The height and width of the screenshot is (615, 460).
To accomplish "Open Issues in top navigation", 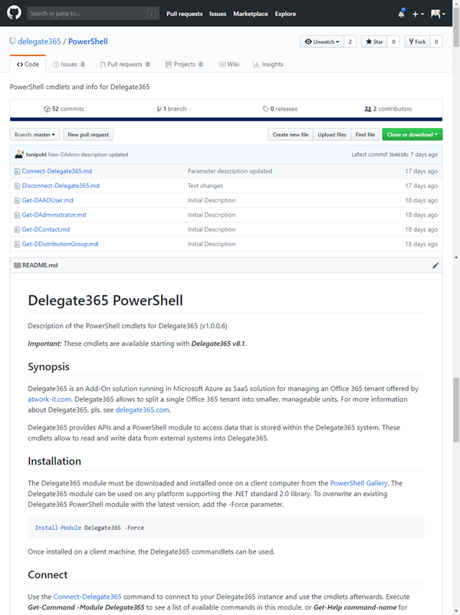I will point(218,14).
